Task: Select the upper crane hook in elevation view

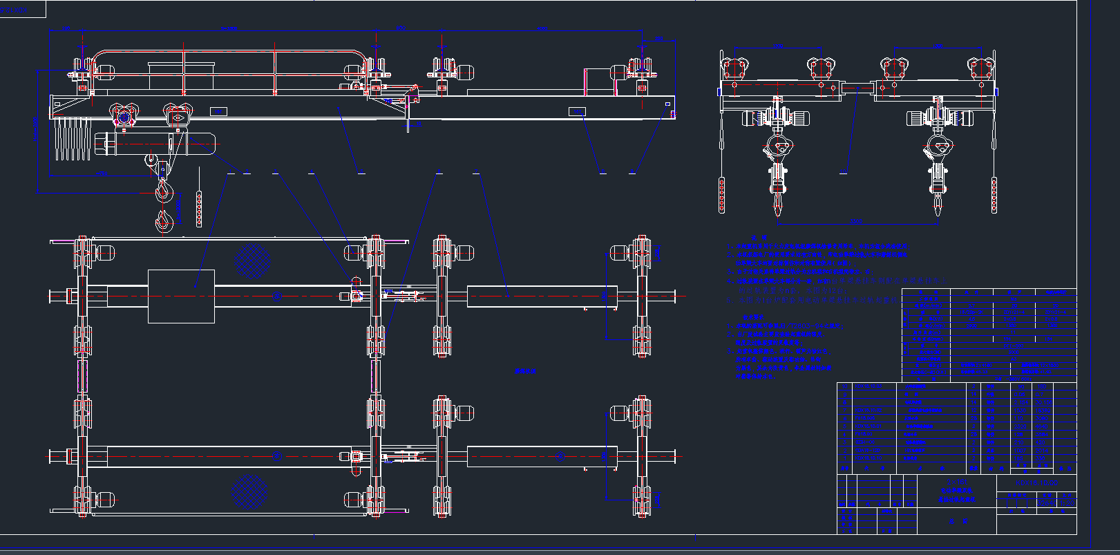Action: (x=163, y=189)
